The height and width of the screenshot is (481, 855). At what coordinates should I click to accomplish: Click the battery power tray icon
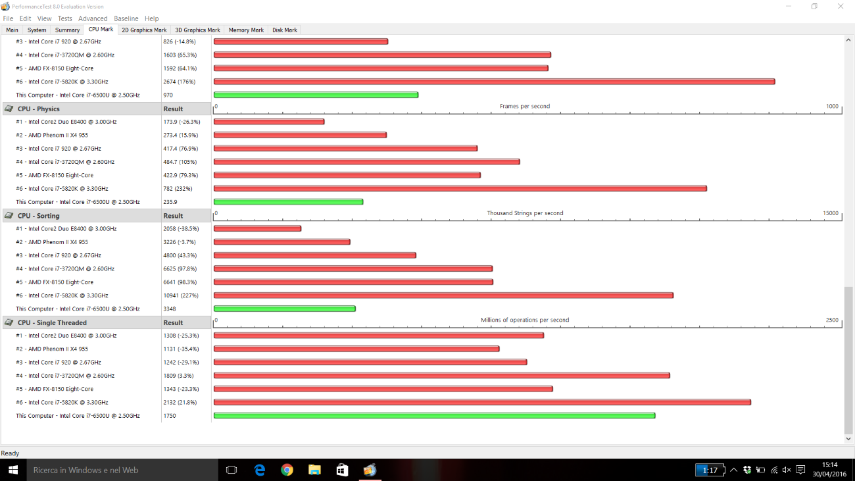coord(760,470)
